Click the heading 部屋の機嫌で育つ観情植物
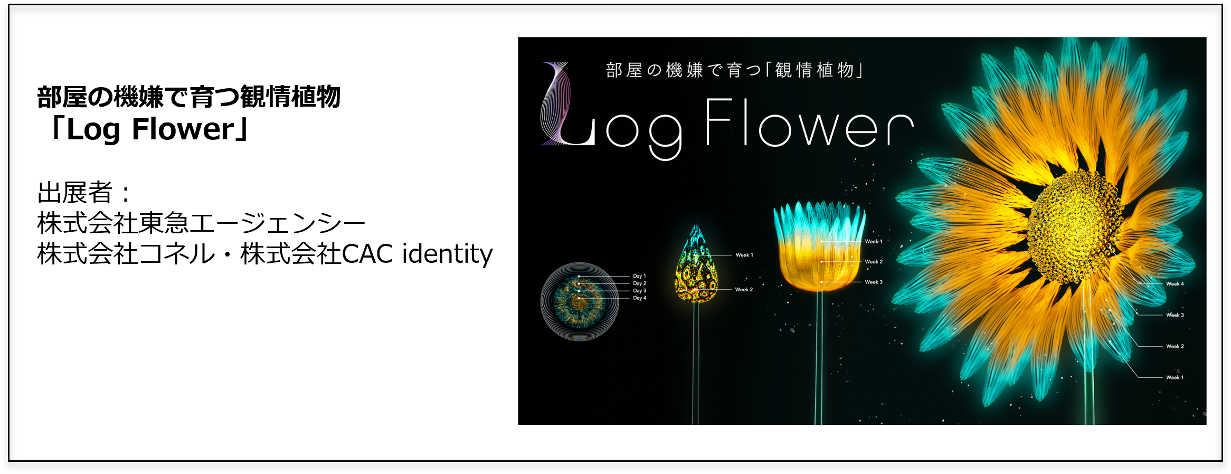 [x=188, y=97]
